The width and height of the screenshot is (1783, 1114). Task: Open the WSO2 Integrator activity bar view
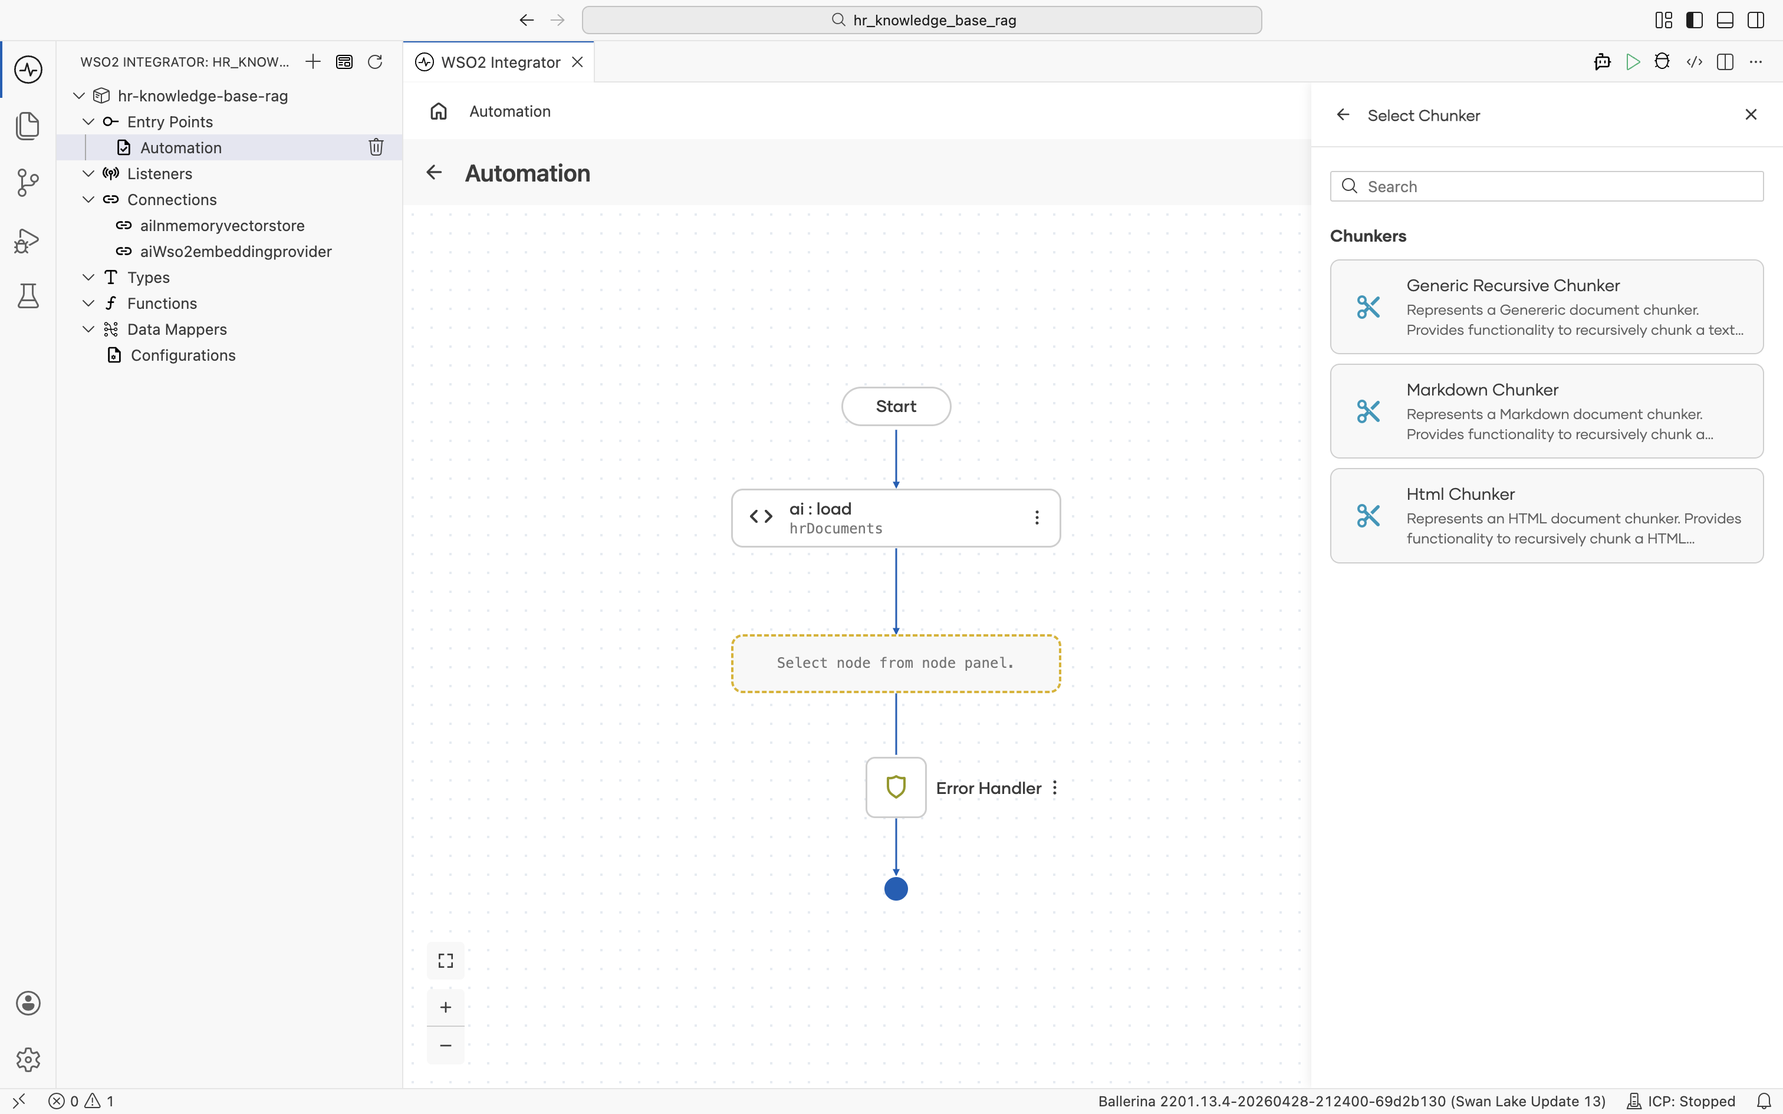pyautogui.click(x=28, y=70)
